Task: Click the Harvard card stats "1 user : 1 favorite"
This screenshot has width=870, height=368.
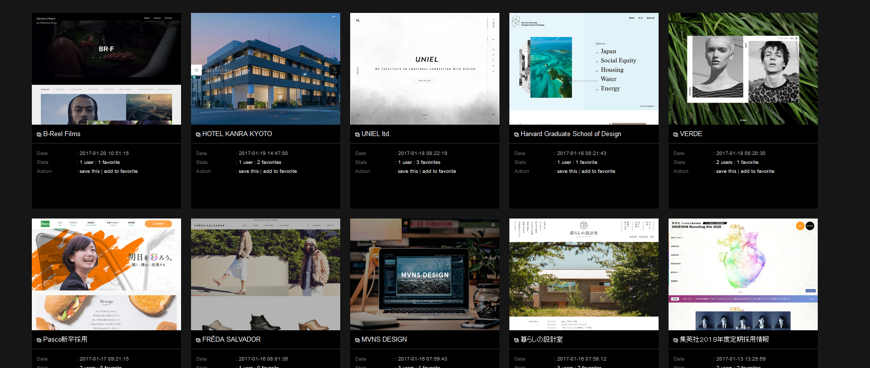Action: click(x=577, y=162)
